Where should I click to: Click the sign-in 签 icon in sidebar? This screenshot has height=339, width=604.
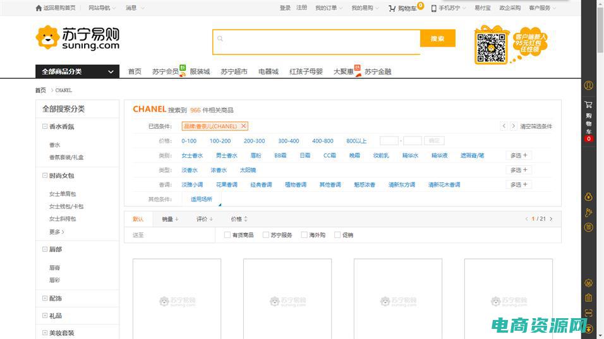(x=588, y=227)
